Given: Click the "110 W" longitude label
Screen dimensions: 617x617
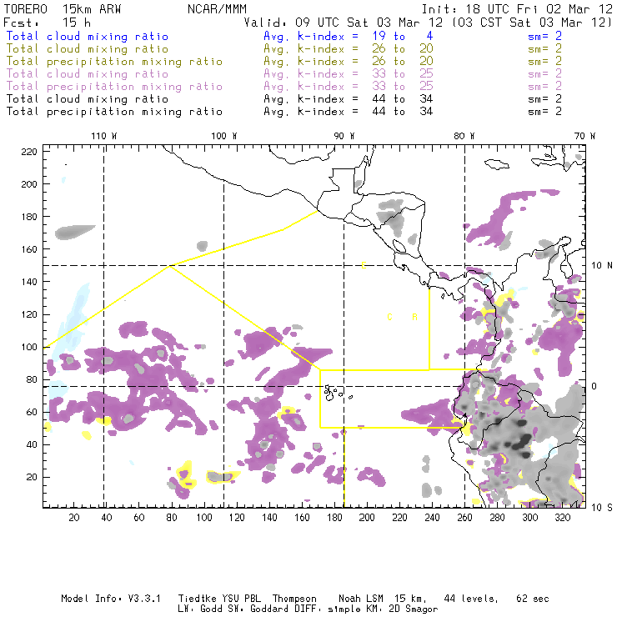Looking at the screenshot, I should point(104,136).
